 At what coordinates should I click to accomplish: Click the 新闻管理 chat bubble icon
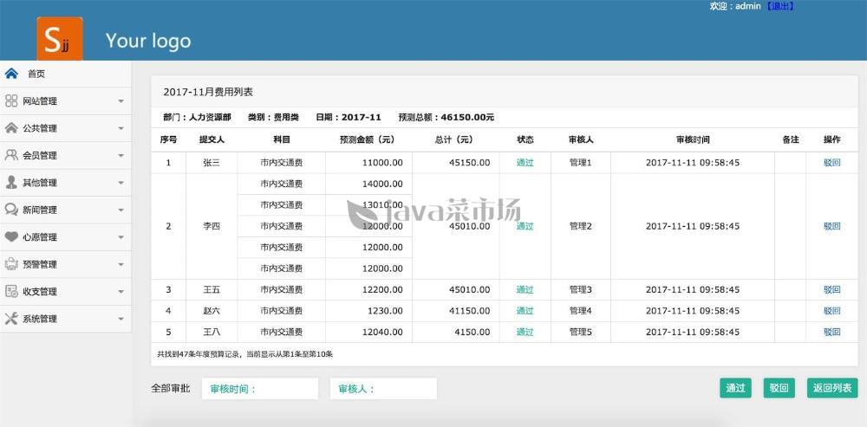click(11, 210)
